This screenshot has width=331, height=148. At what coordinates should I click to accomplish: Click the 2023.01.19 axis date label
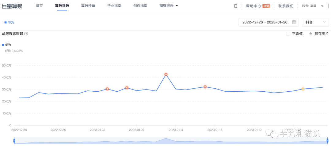[254, 130]
